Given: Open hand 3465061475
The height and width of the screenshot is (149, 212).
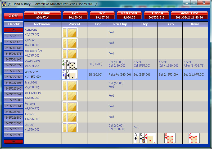Looking at the screenshot, I should coord(13,42).
